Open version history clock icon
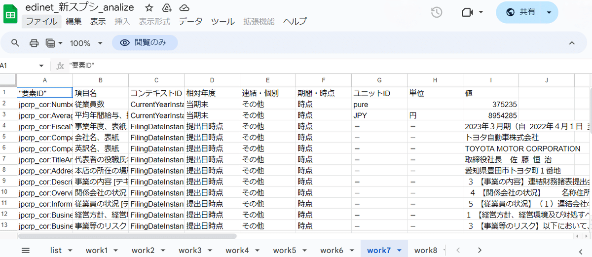The image size is (592, 257). click(437, 12)
